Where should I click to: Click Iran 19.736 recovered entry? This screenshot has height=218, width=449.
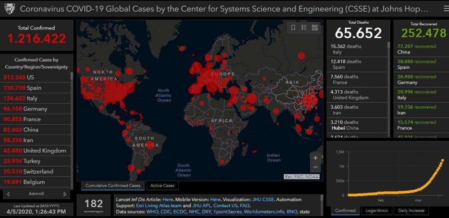[x=421, y=110]
